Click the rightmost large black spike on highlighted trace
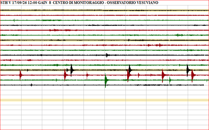 (x=187, y=70)
